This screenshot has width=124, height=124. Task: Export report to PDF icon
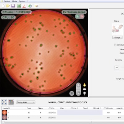24,6
